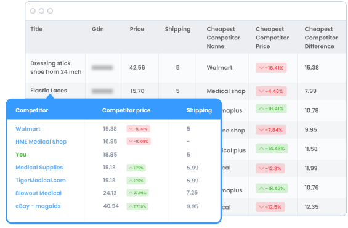The image size is (348, 228).
Task: Click the green -14.43% price badge
Action: click(272, 149)
